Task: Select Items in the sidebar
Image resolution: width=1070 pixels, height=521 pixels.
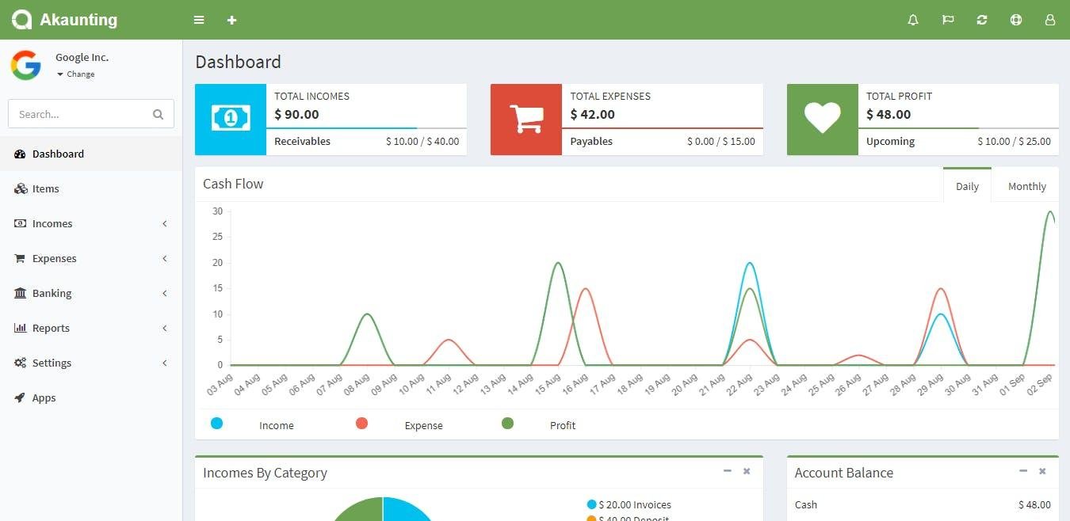Action: 45,188
